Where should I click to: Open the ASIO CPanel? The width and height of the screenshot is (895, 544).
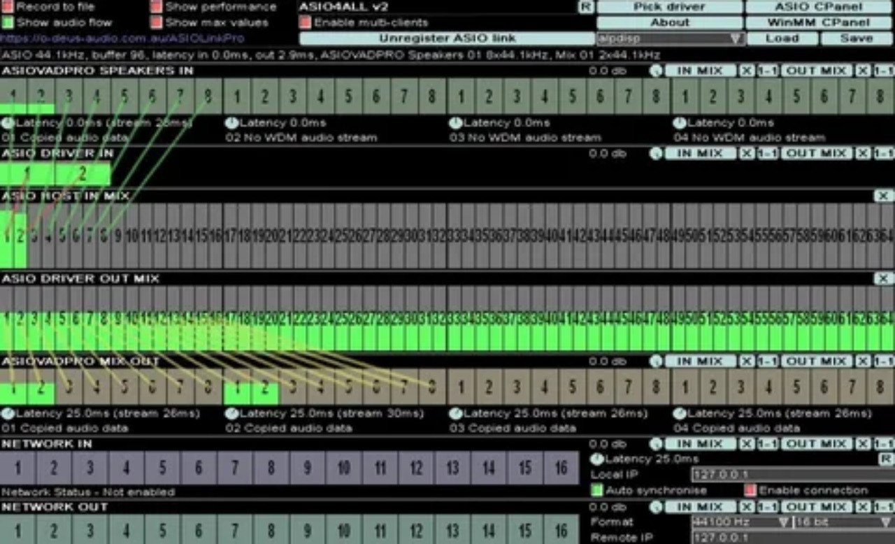tap(819, 7)
